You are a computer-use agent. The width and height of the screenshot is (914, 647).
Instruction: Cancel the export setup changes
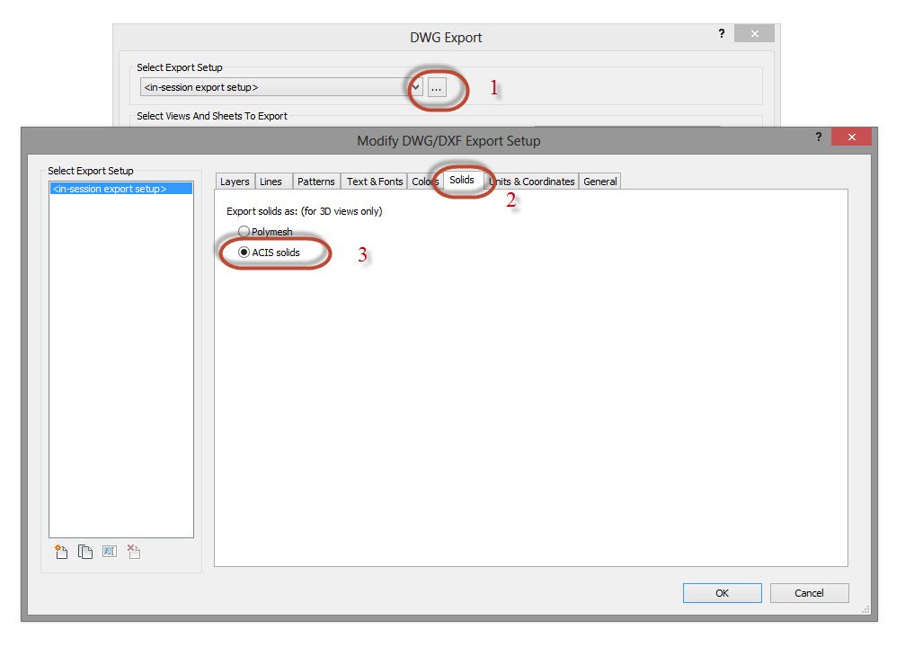point(809,592)
